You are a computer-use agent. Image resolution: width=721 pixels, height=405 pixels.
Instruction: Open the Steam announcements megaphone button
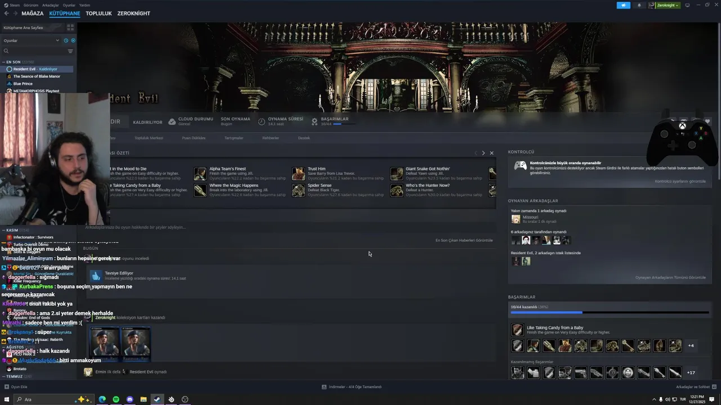coord(624,5)
